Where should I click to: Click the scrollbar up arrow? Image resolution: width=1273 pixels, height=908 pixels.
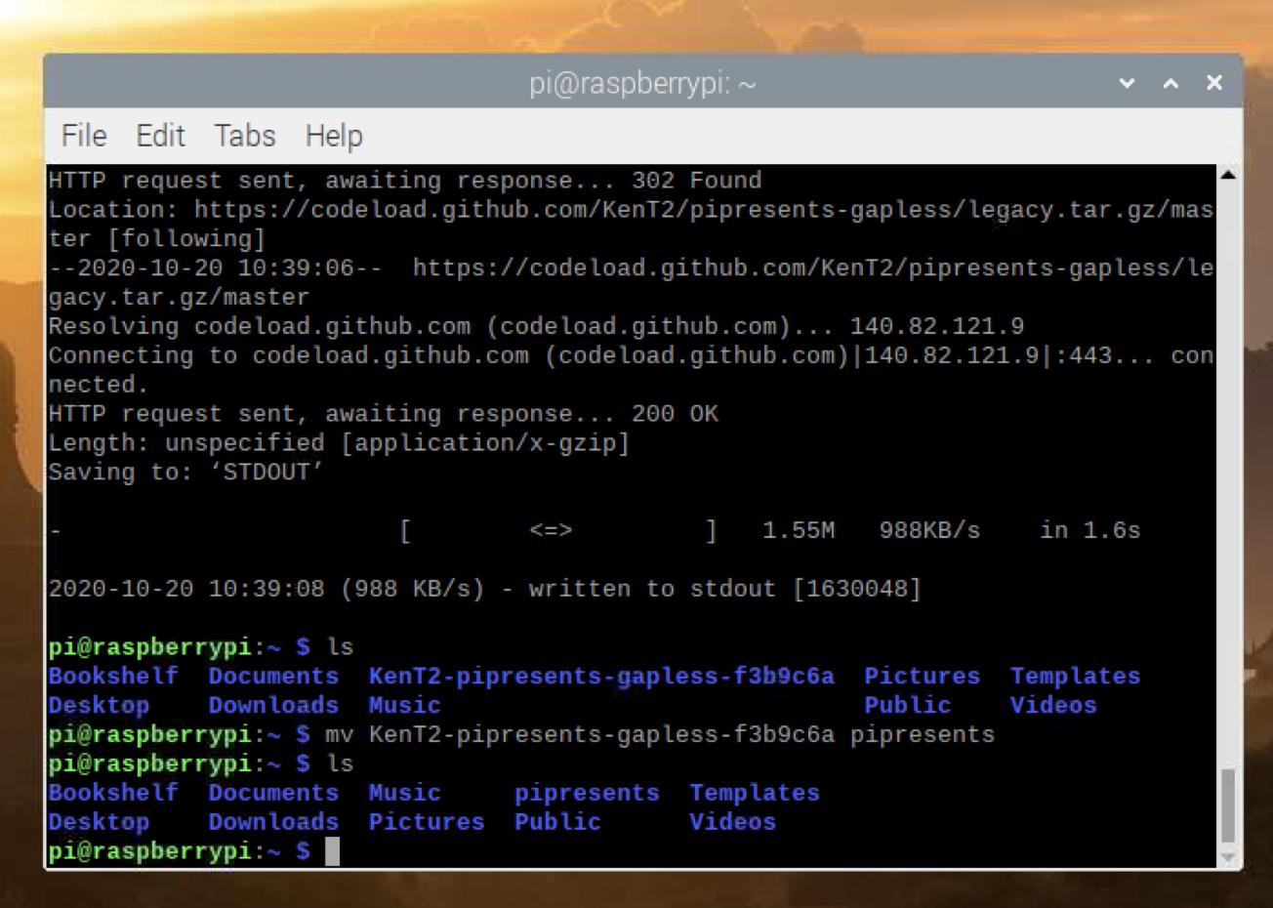pyautogui.click(x=1228, y=175)
